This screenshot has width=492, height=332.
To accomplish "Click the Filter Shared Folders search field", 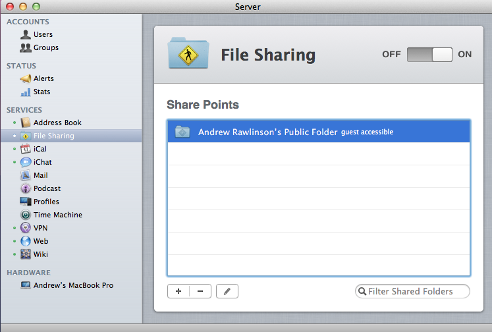I will pyautogui.click(x=412, y=291).
